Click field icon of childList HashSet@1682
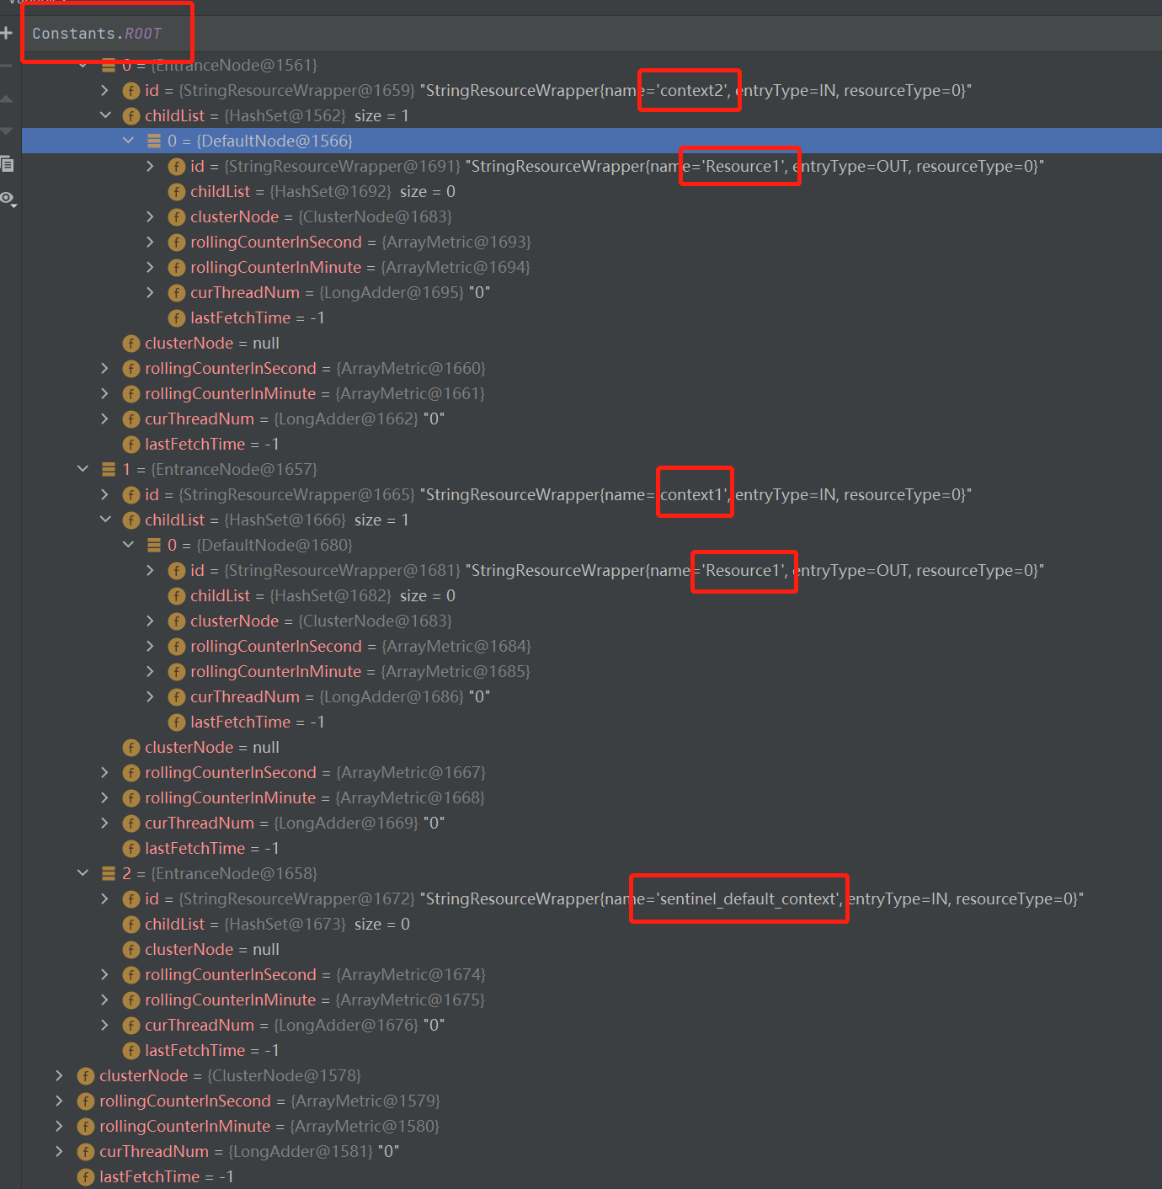The width and height of the screenshot is (1162, 1189). (x=177, y=596)
